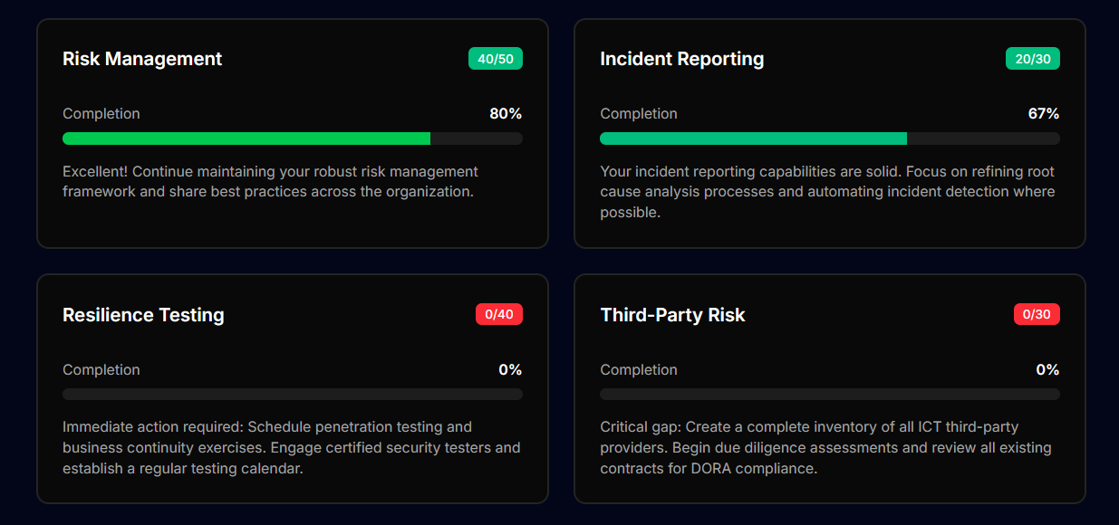1119x525 pixels.
Task: Click the Incident Reporting card heading
Action: coord(681,59)
